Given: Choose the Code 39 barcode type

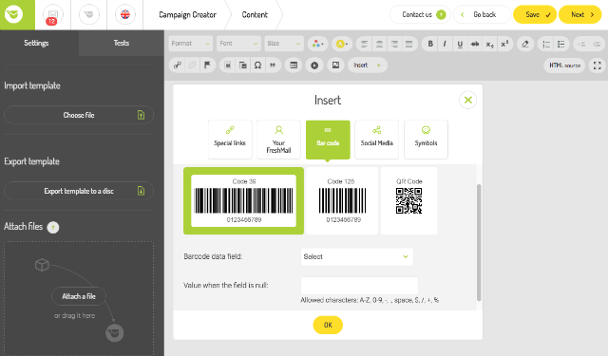Looking at the screenshot, I should [x=243, y=200].
